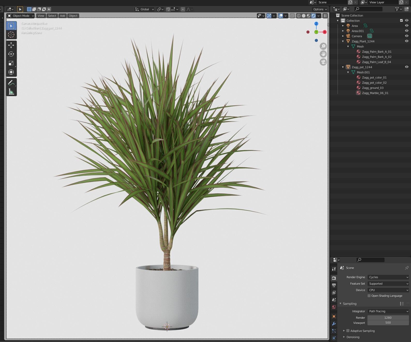Click the tweak select tool icon in header
The image size is (411, 342).
20,9
